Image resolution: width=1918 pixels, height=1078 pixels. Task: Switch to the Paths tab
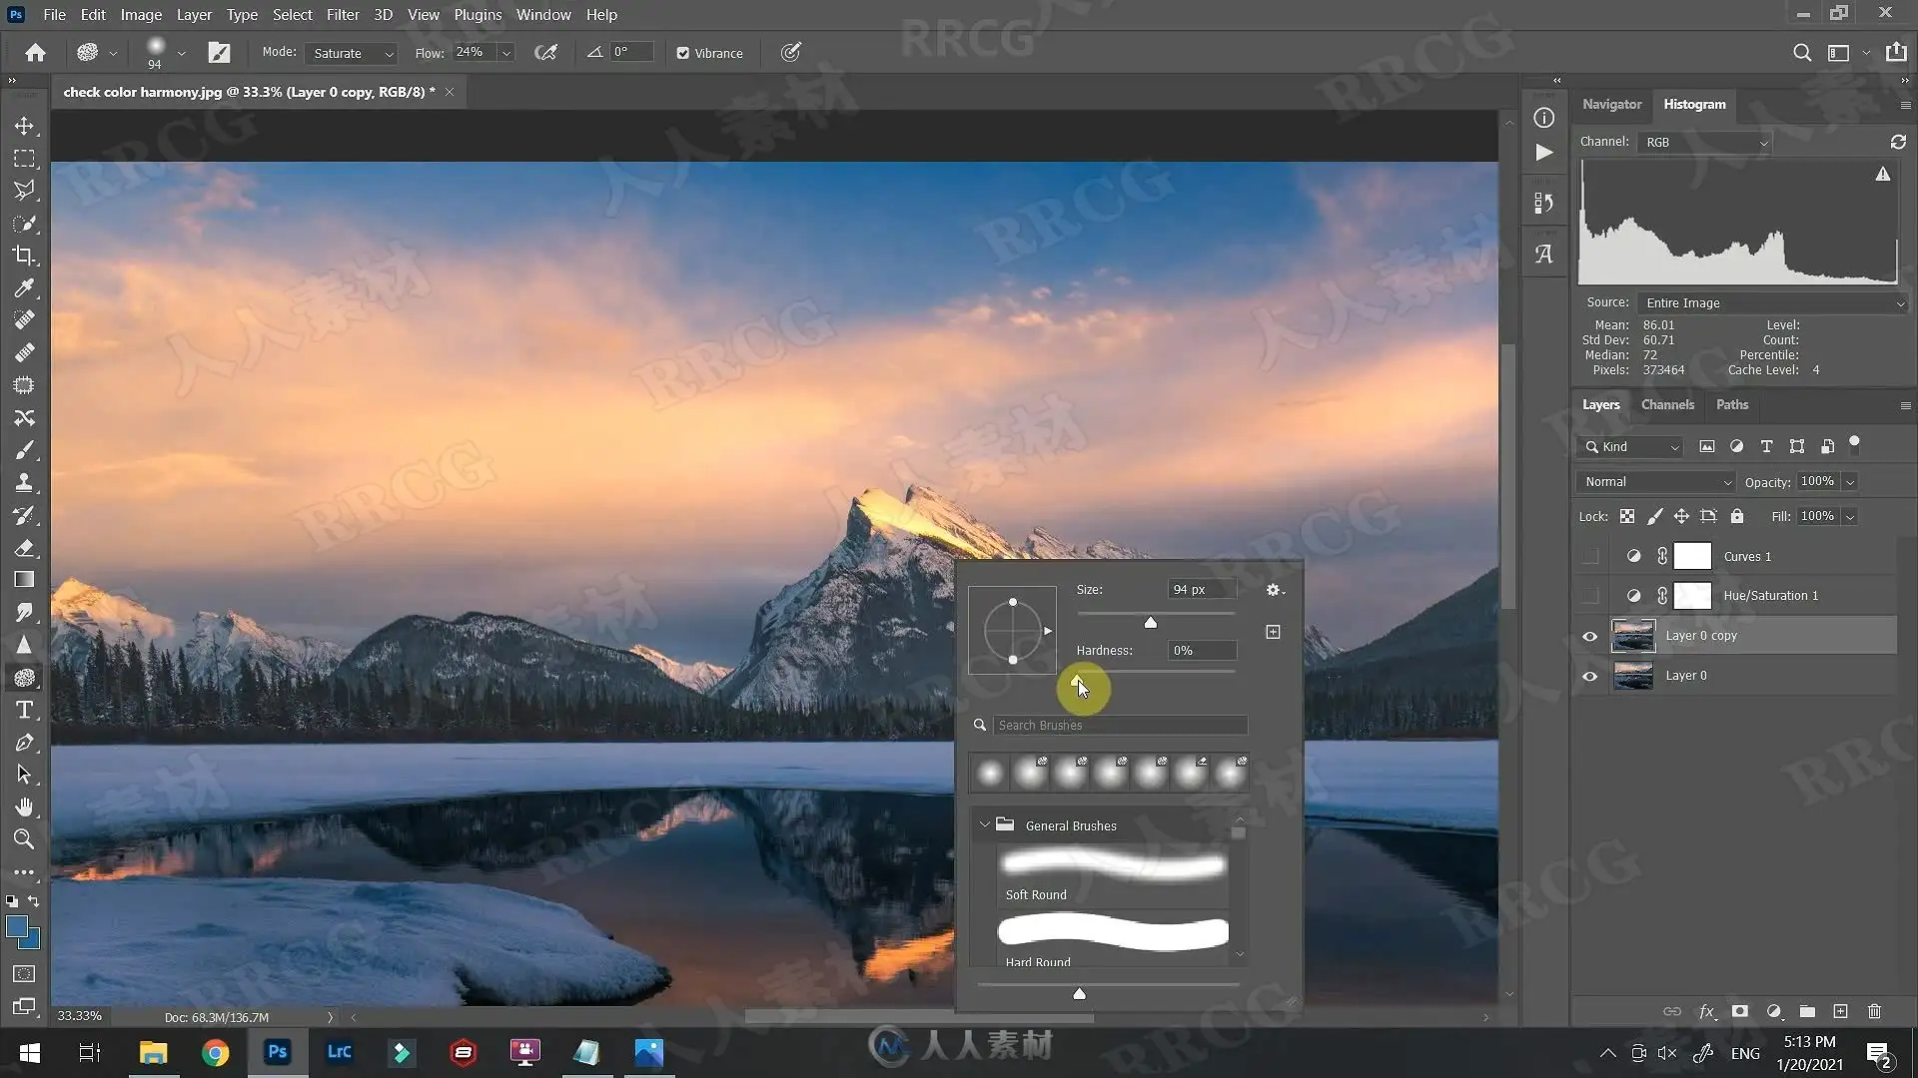point(1732,404)
